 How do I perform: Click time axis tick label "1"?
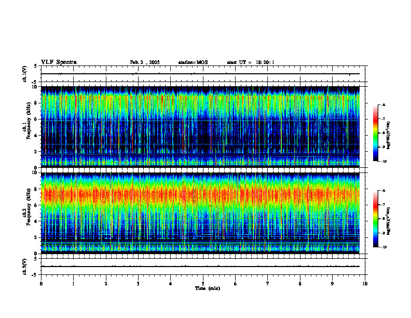pos(73,284)
